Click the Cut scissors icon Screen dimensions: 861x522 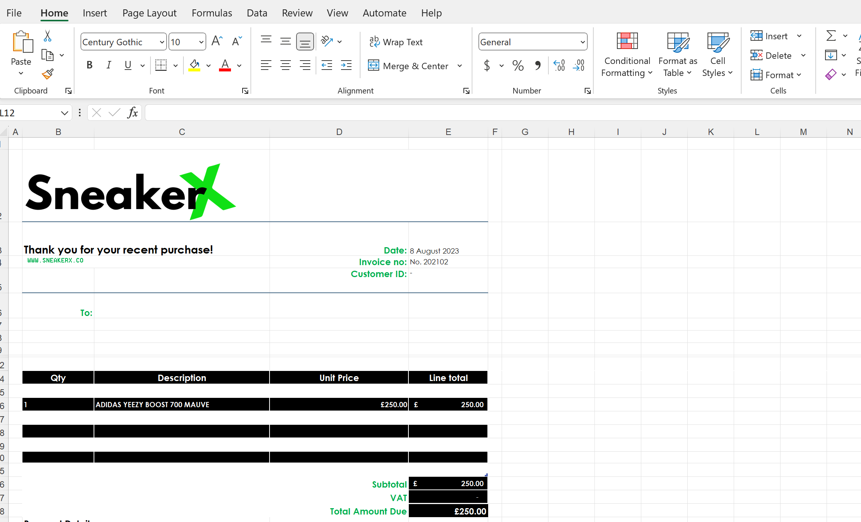tap(48, 36)
